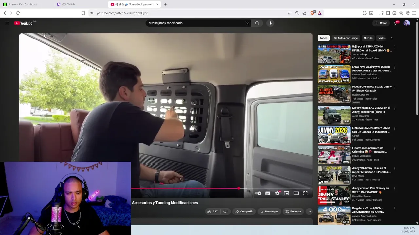This screenshot has width=419, height=235.
Task: Open options for Espinazo del Diablo video
Action: click(395, 47)
